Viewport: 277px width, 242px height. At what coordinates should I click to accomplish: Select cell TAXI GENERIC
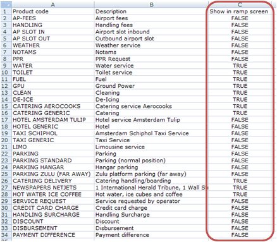[53, 140]
